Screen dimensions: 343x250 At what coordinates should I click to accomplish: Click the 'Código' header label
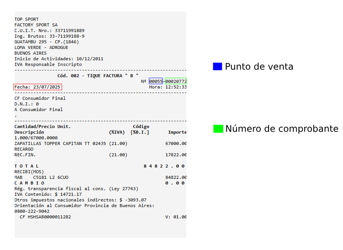141,127
